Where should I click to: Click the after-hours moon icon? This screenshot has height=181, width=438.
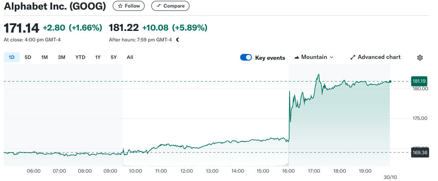[178, 40]
